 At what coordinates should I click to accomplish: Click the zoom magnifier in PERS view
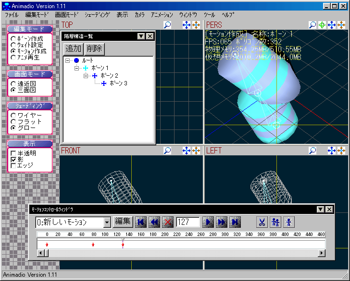pyautogui.click(x=312, y=25)
